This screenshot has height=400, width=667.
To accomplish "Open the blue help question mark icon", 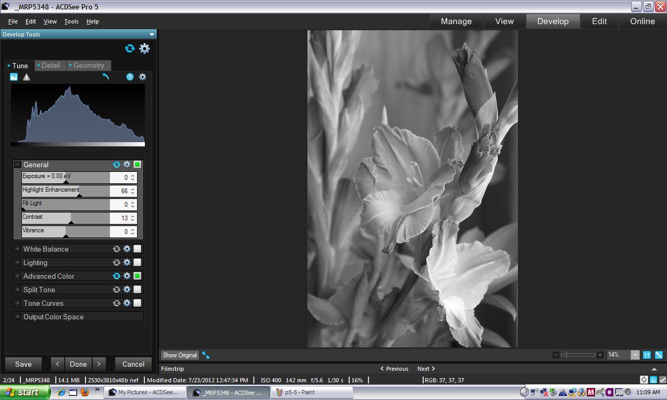I will (130, 77).
